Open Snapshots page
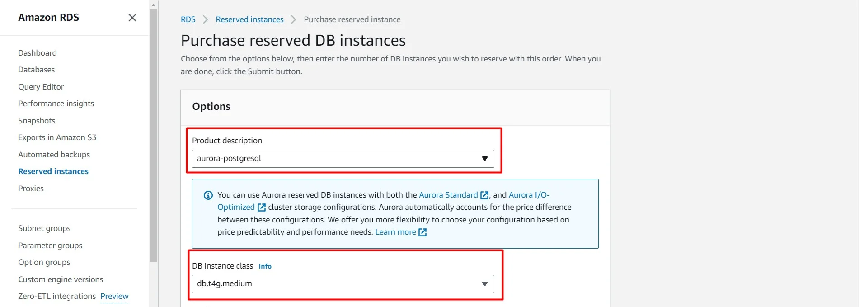This screenshot has width=859, height=307. [37, 121]
